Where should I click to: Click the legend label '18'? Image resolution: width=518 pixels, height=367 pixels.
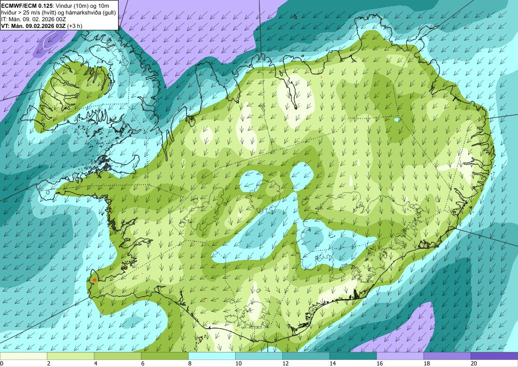(x=426, y=363)
